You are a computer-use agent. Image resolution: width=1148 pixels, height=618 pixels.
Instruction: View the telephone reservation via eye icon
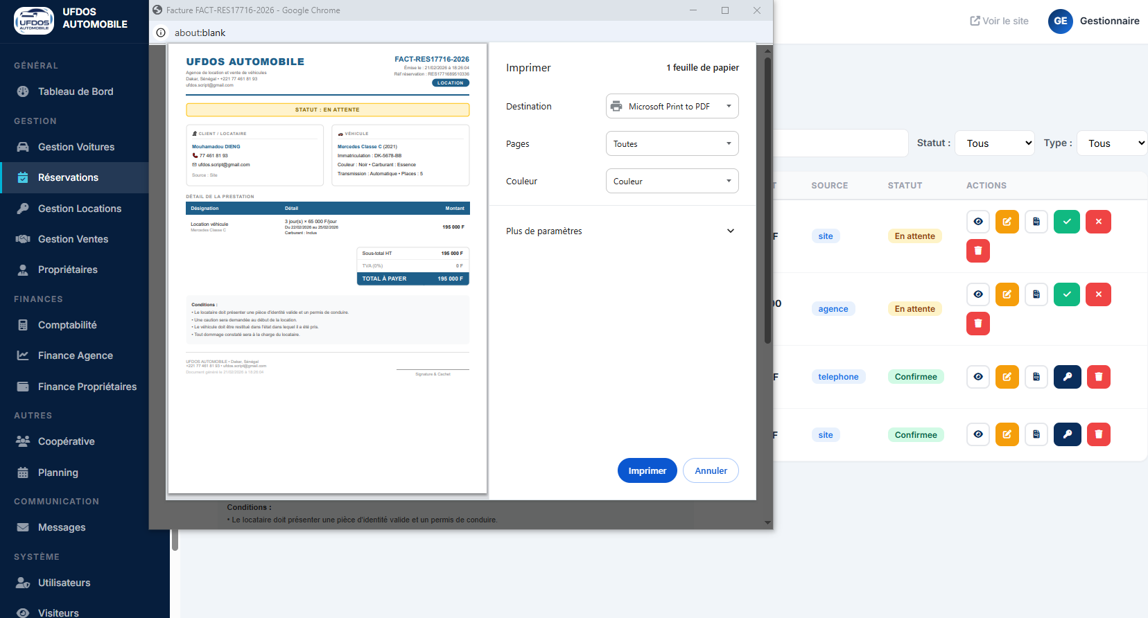coord(977,377)
